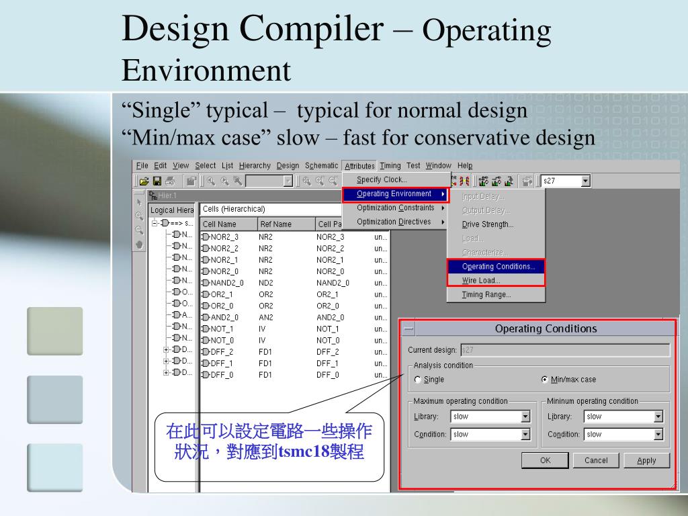
Task: Click the ND2 ref name cell
Action: point(265,283)
